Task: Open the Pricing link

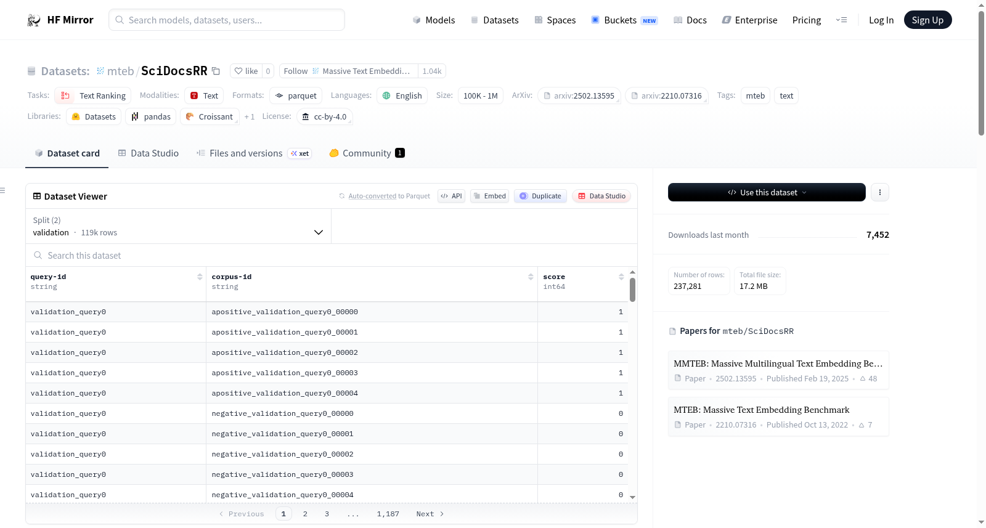Action: click(806, 20)
